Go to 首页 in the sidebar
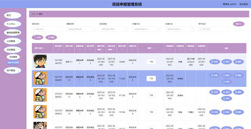The width and height of the screenshot is (251, 129). (x=13, y=15)
